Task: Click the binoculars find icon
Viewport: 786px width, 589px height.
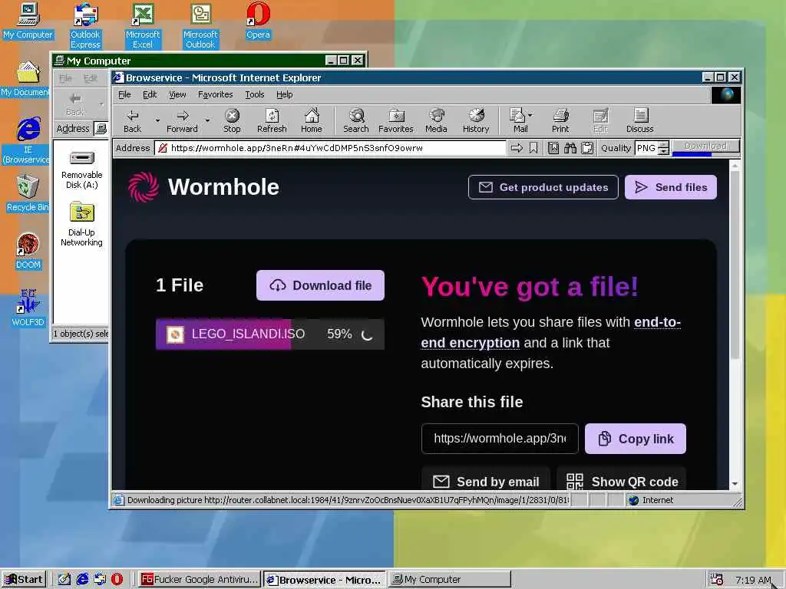Action: pyautogui.click(x=570, y=148)
